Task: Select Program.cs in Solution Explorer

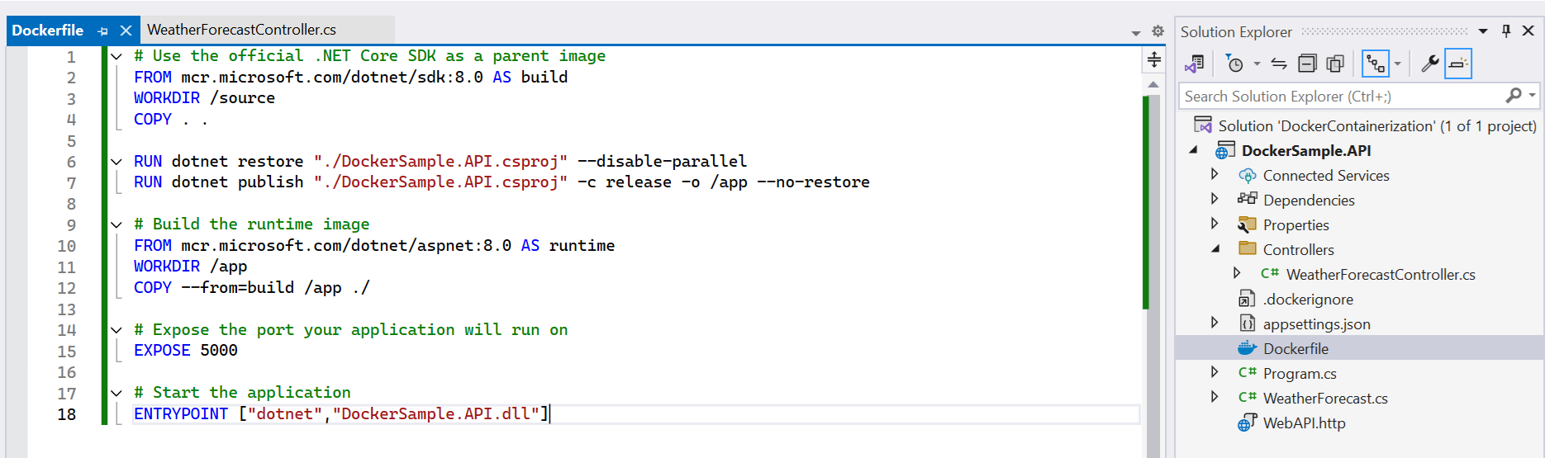Action: click(1300, 373)
